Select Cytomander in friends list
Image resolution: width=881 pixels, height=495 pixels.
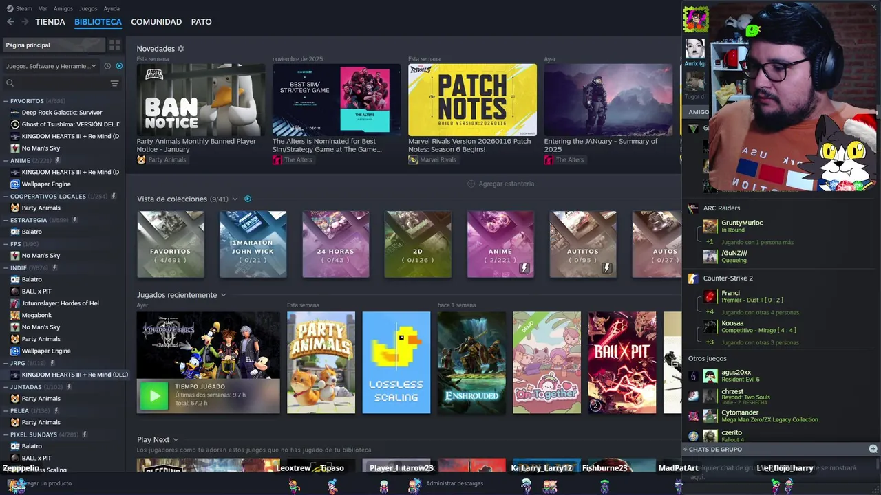(x=740, y=412)
